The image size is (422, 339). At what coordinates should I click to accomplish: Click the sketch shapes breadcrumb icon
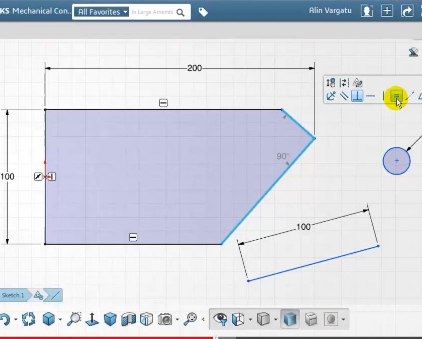(38, 295)
